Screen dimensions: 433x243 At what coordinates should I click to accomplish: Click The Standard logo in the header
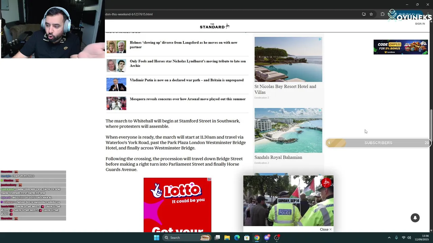coord(215,26)
